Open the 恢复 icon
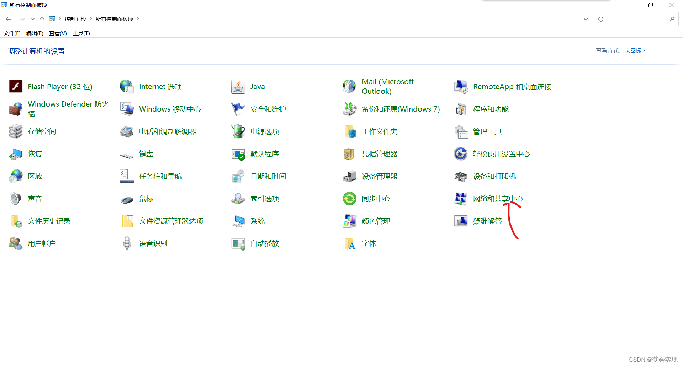The width and height of the screenshot is (683, 366). pos(16,154)
